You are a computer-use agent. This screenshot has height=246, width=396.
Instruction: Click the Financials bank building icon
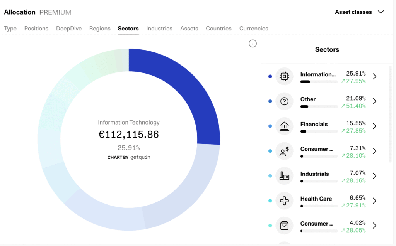[x=284, y=126]
